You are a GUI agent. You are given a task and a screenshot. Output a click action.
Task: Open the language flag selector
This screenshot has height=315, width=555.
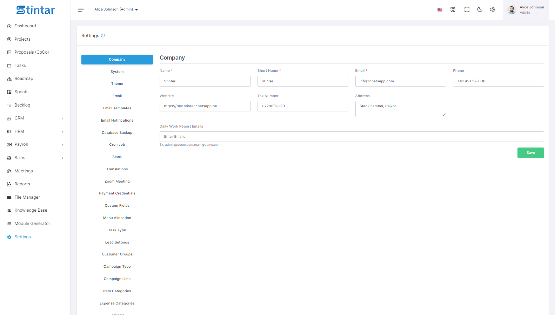point(440,10)
